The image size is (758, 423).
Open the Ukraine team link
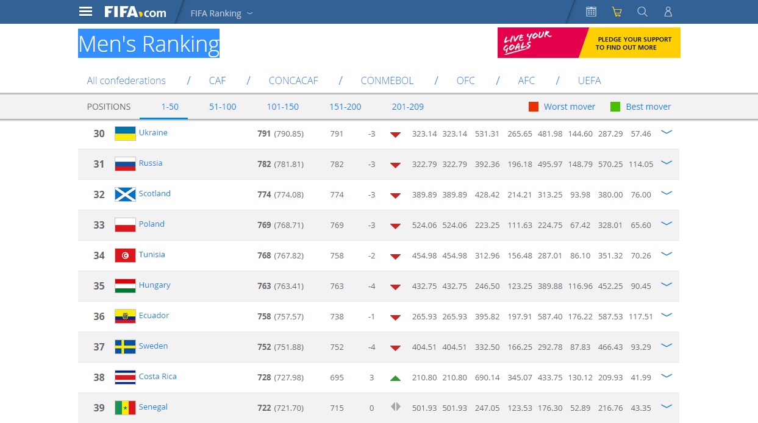(x=153, y=132)
